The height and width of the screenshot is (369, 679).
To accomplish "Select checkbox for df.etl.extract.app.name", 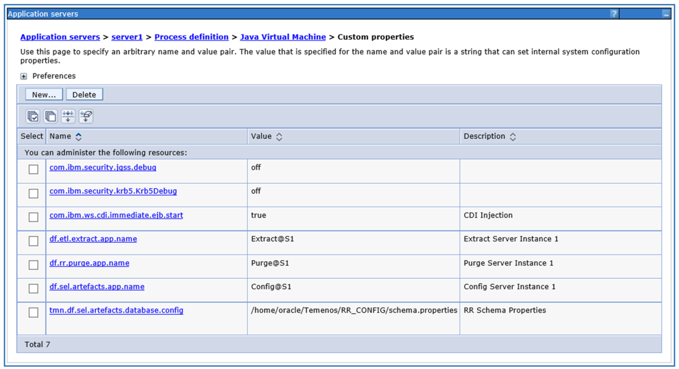I will 33,241.
